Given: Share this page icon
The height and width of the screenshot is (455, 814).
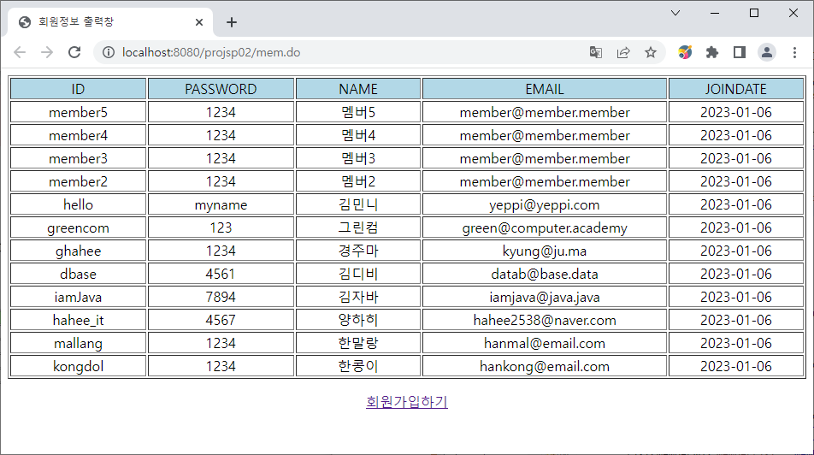Looking at the screenshot, I should tap(623, 52).
